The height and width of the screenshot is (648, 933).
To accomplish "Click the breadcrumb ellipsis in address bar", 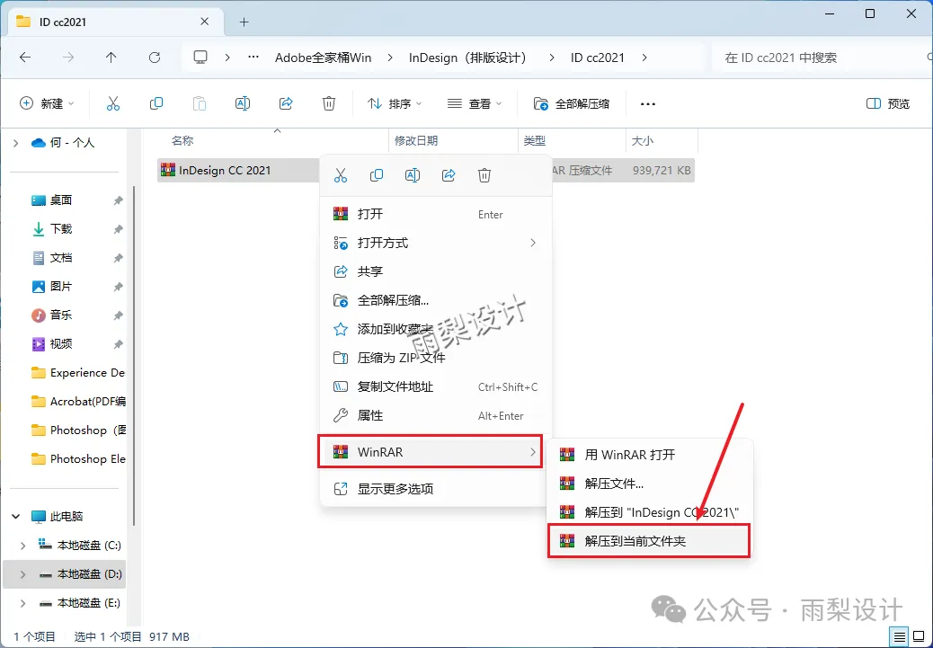I will coord(253,58).
